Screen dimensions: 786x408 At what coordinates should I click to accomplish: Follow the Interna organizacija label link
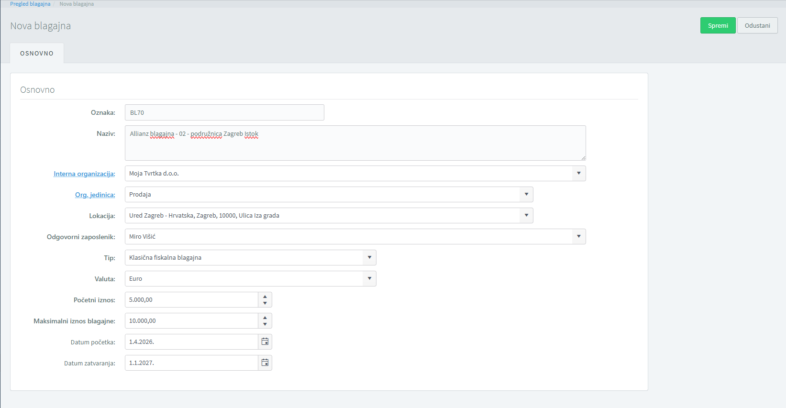84,174
